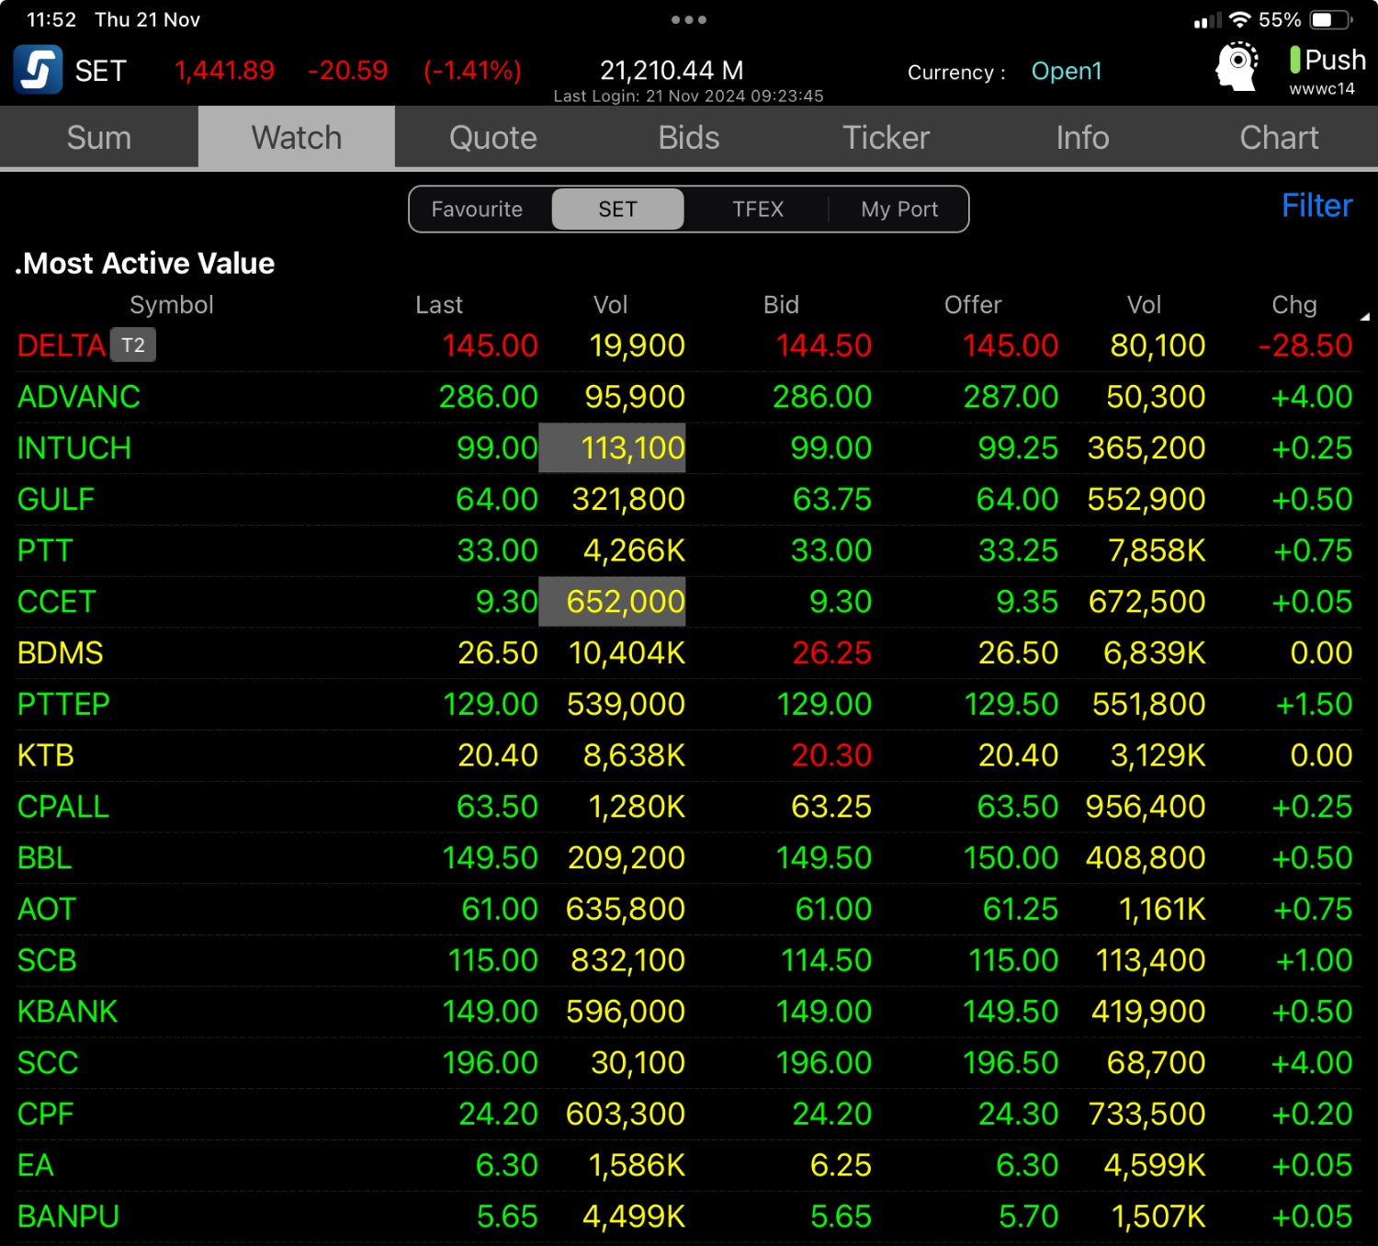Image resolution: width=1378 pixels, height=1246 pixels.
Task: Select the KTB stock symbol
Action: pos(46,756)
